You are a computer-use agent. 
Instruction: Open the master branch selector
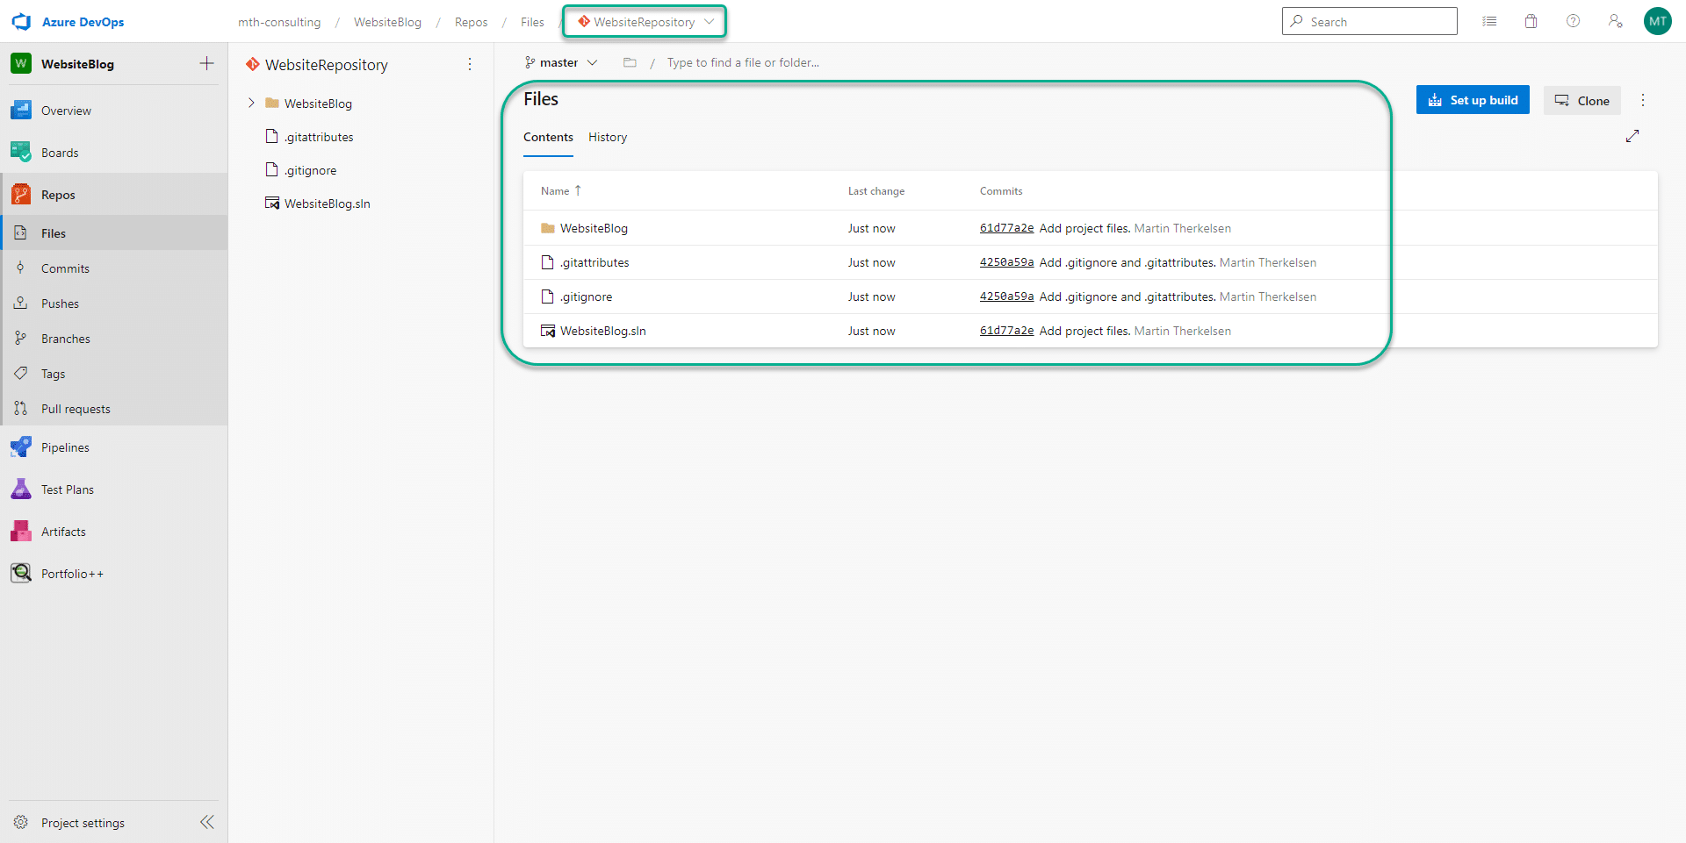561,62
